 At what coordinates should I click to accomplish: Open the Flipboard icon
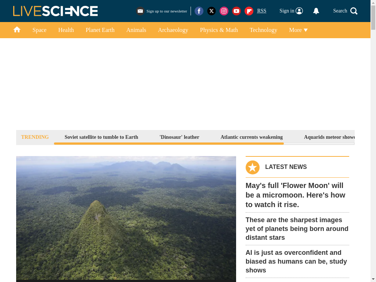coord(249,11)
